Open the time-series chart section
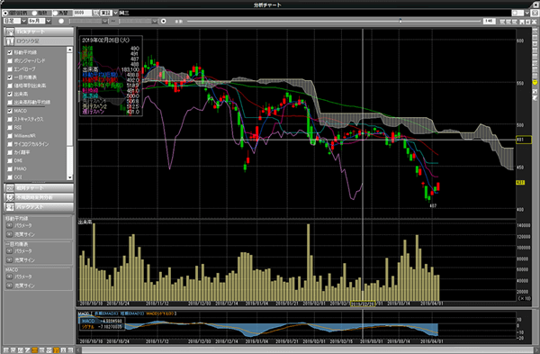 pyautogui.click(x=39, y=188)
